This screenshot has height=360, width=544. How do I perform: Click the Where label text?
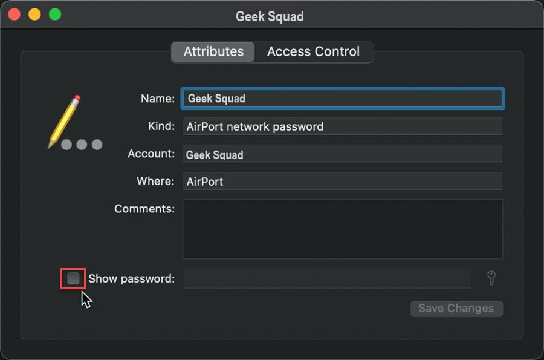tap(155, 181)
